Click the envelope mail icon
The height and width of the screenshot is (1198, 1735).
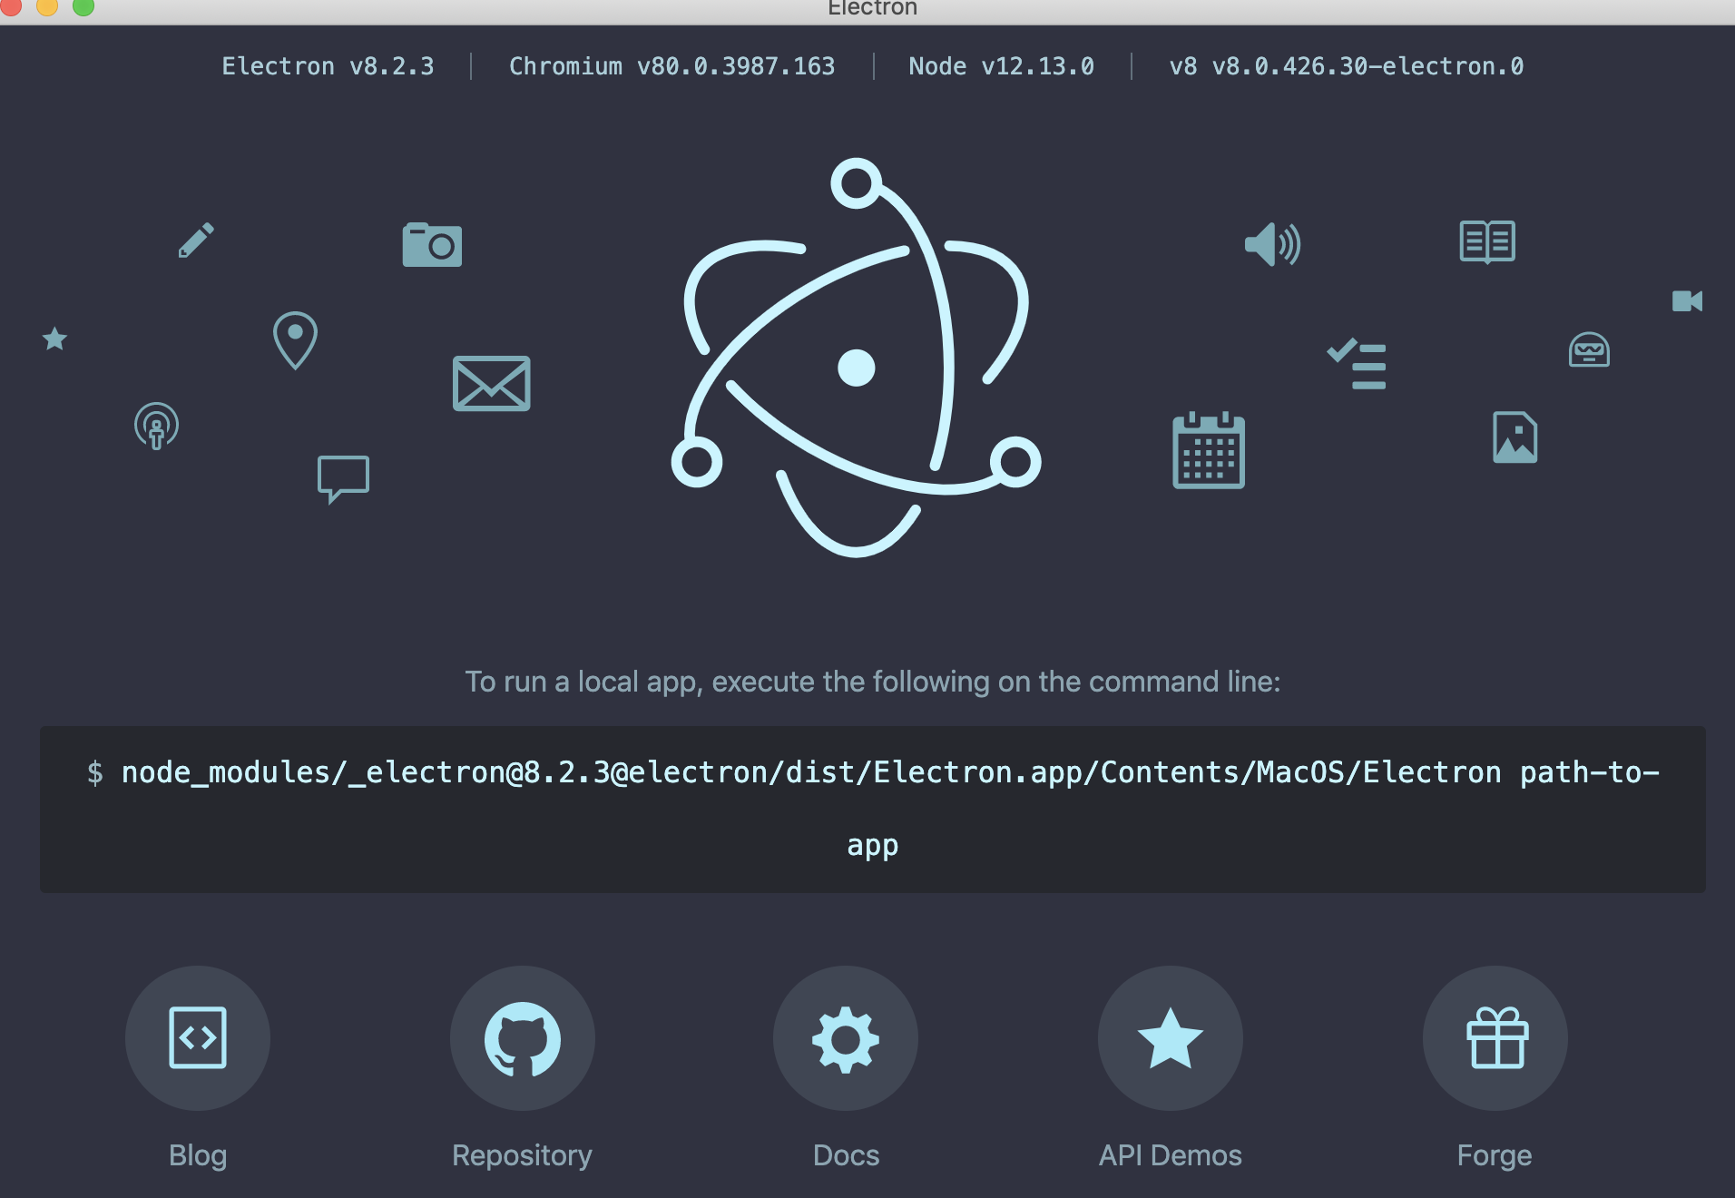pos(491,383)
